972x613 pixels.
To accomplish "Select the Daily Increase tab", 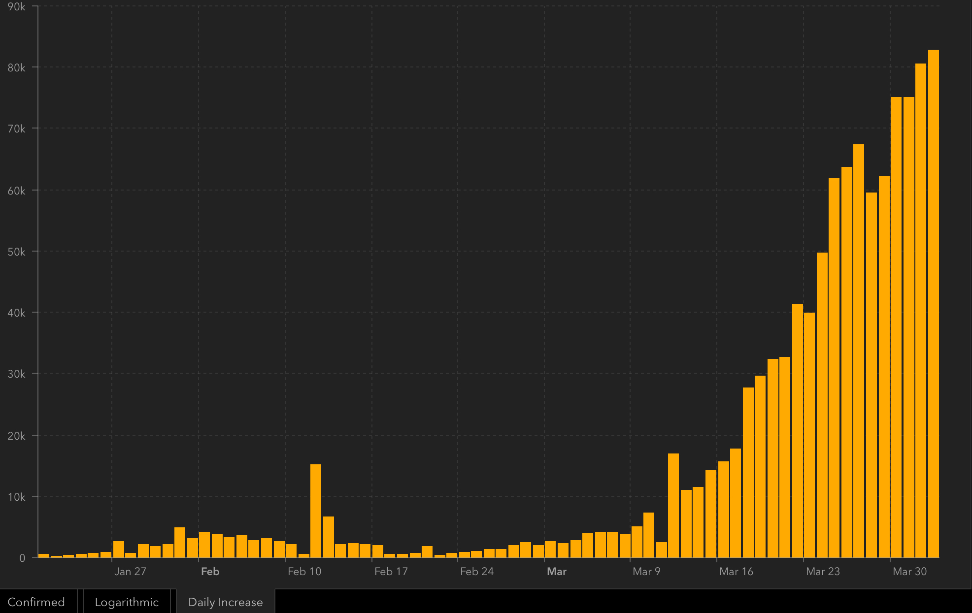I will (226, 602).
